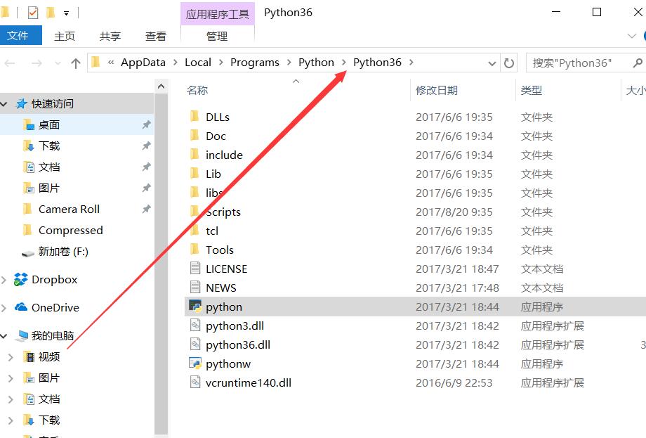Select the libs folder row
The image size is (646, 438).
coord(415,193)
